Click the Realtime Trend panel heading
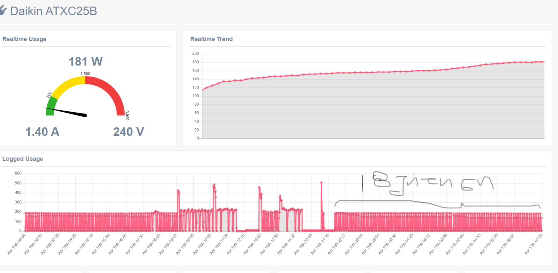 (x=211, y=39)
